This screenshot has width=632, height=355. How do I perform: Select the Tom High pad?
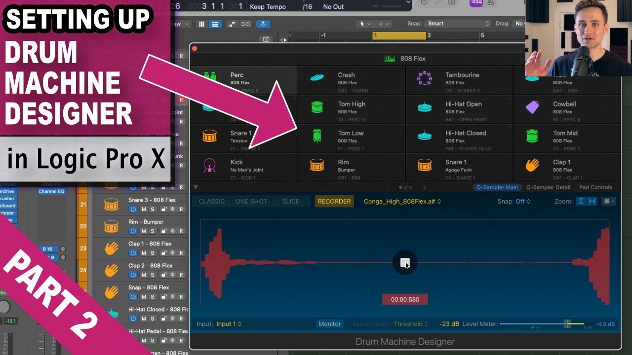[352, 110]
